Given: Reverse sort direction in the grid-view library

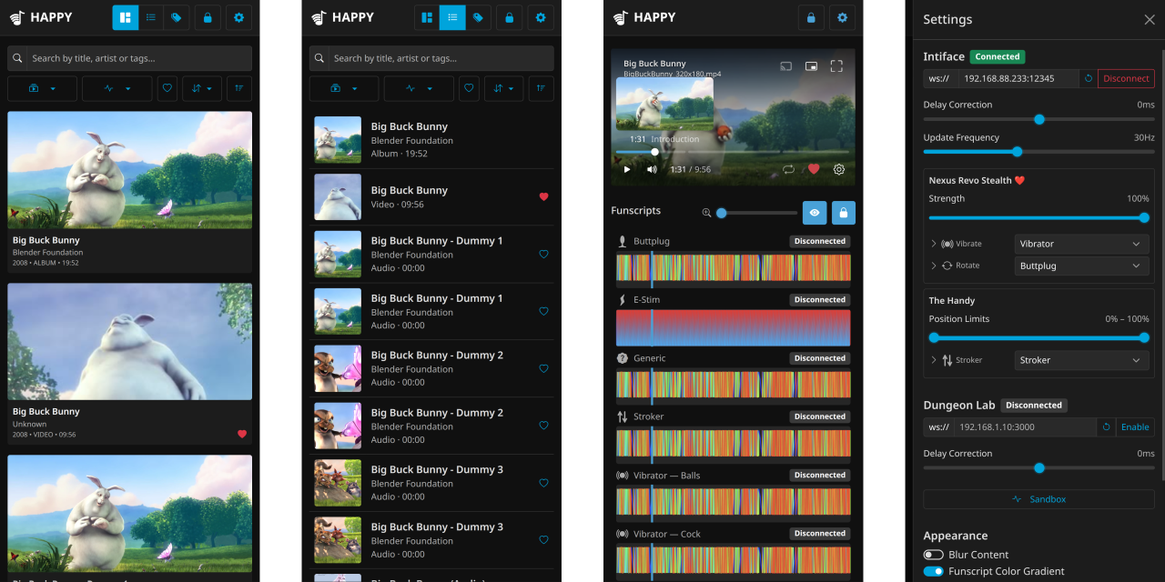Looking at the screenshot, I should click(x=239, y=88).
